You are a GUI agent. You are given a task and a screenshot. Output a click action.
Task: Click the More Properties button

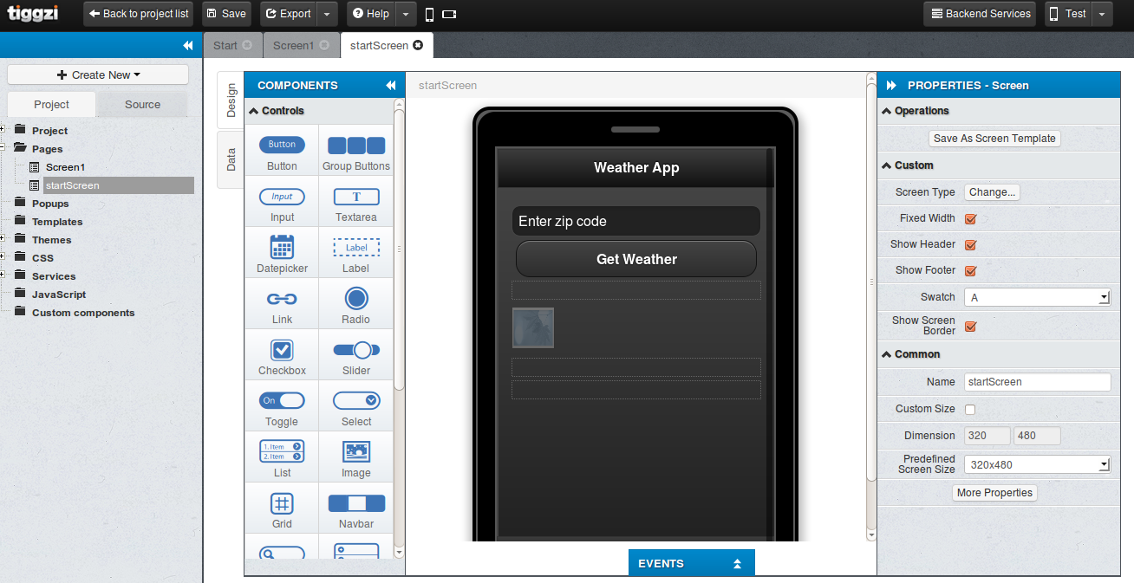coord(994,493)
